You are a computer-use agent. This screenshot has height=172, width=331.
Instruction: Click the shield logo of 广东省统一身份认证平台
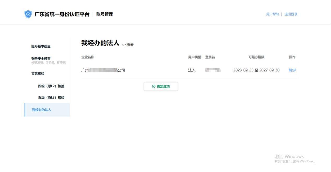(27, 14)
